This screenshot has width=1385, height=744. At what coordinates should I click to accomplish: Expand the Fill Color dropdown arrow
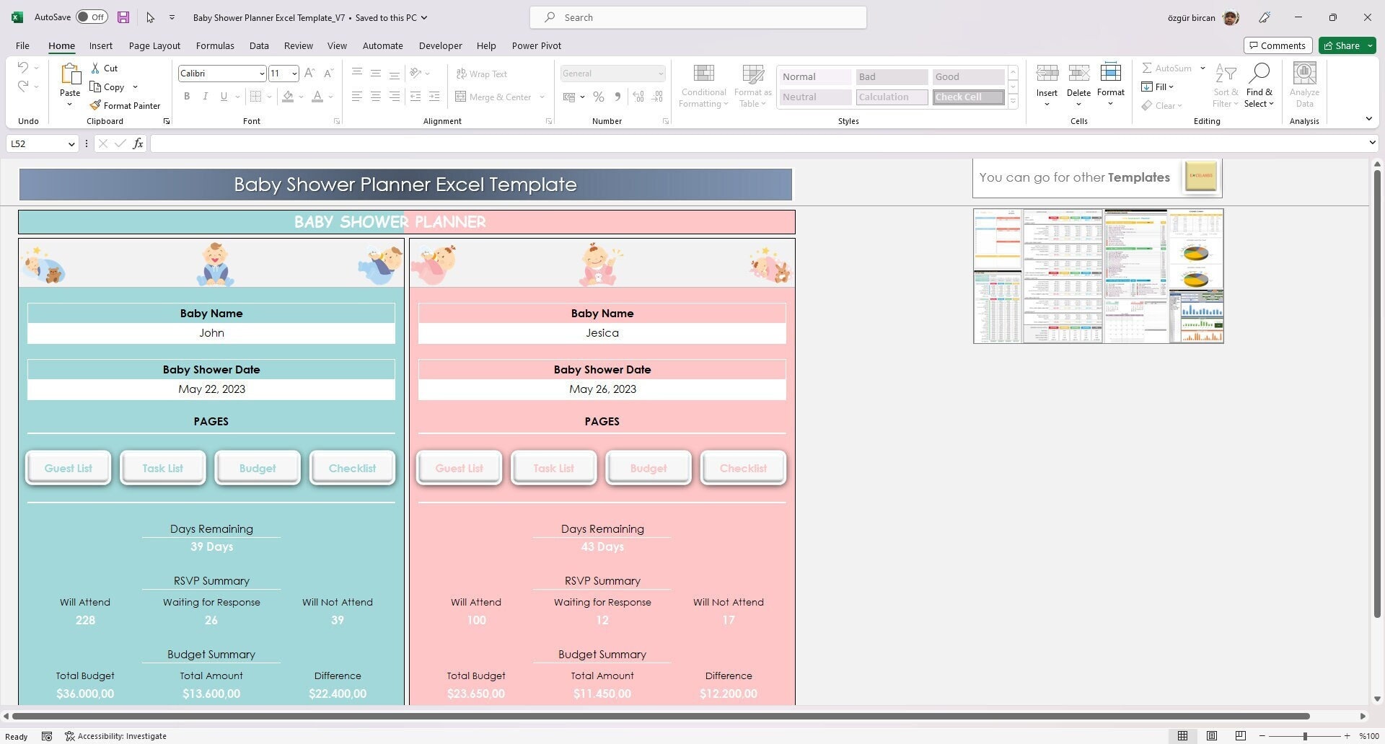point(301,97)
